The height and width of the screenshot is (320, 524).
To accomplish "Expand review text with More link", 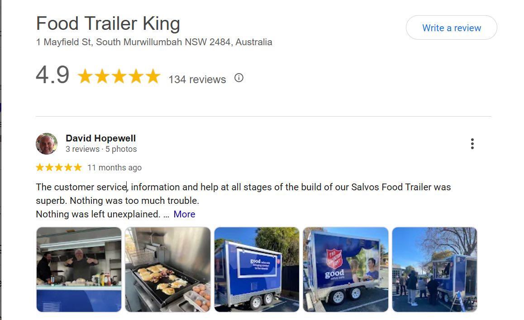I will (x=184, y=214).
